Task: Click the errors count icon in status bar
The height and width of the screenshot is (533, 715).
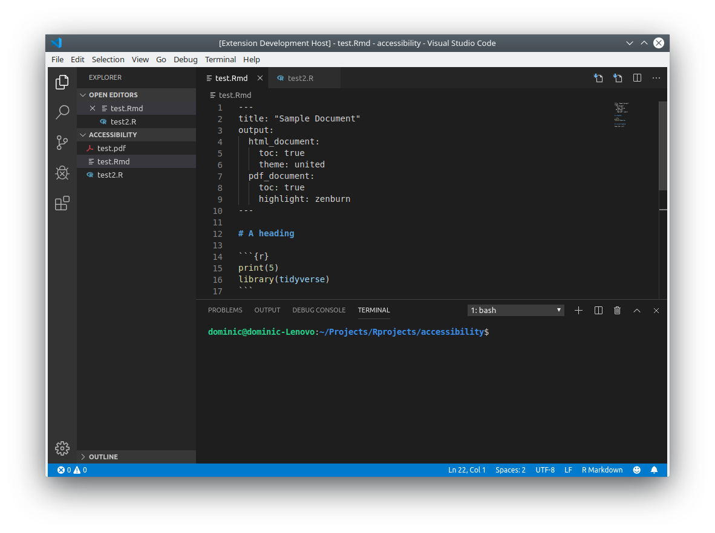Action: click(x=60, y=470)
